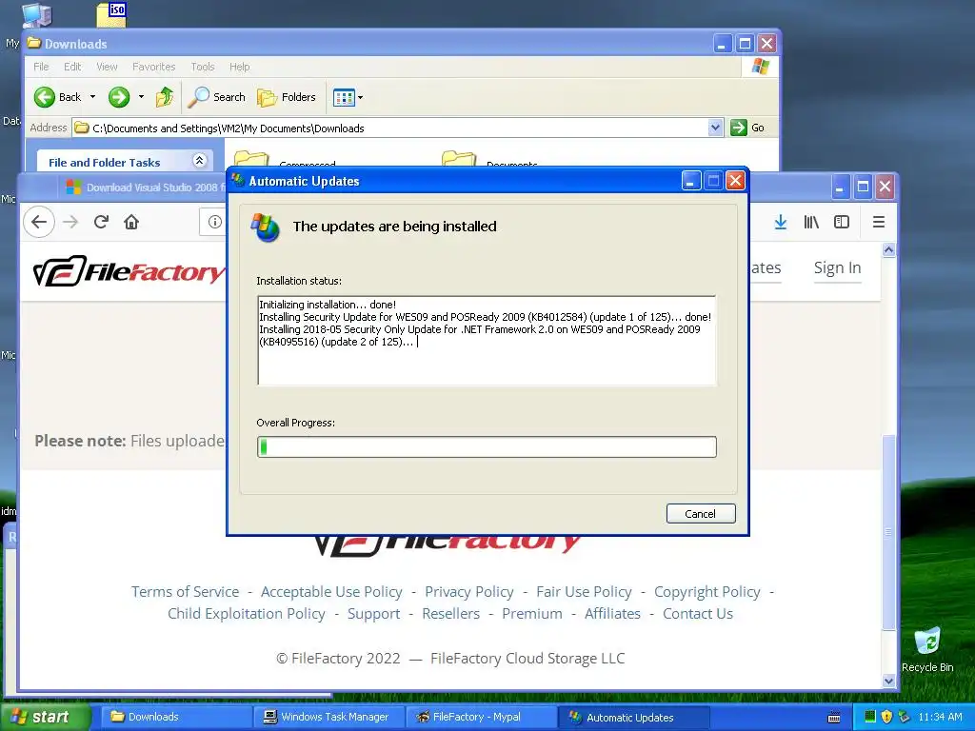Switch to FileFactory - Mypal taskbar button
The image size is (975, 731).
pyautogui.click(x=482, y=717)
